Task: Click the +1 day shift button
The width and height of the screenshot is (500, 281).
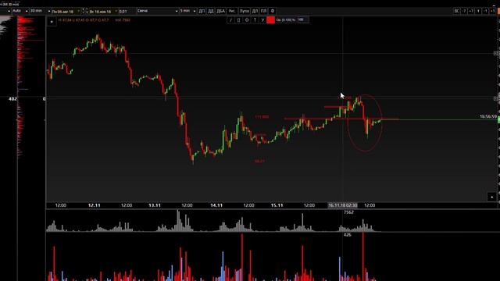Action: pyautogui.click(x=493, y=11)
